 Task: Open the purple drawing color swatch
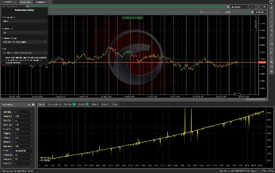coord(271,62)
